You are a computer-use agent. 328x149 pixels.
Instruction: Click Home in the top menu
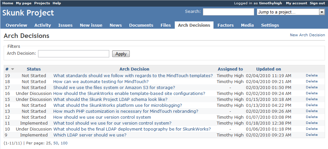click(x=8, y=3)
